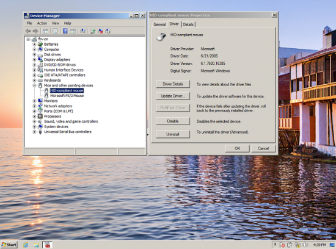Click the Human Interface Devices icon
Image resolution: width=336 pixels, height=249 pixels.
click(x=40, y=70)
